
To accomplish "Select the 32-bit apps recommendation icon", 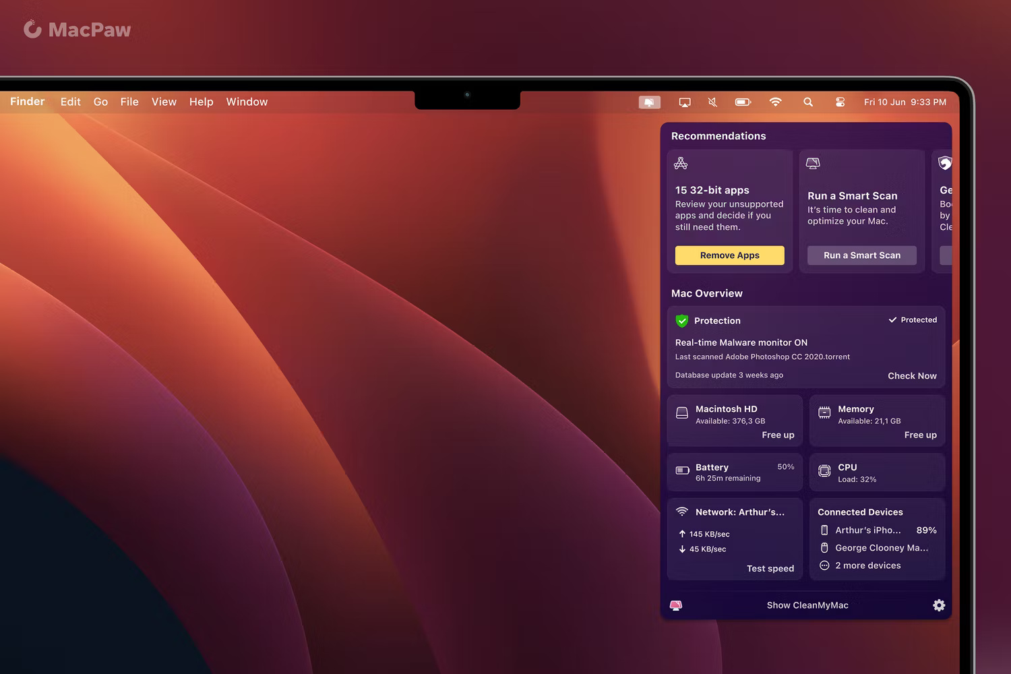I will [x=681, y=162].
